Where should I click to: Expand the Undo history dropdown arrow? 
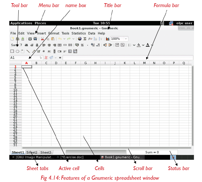tap(64, 39)
